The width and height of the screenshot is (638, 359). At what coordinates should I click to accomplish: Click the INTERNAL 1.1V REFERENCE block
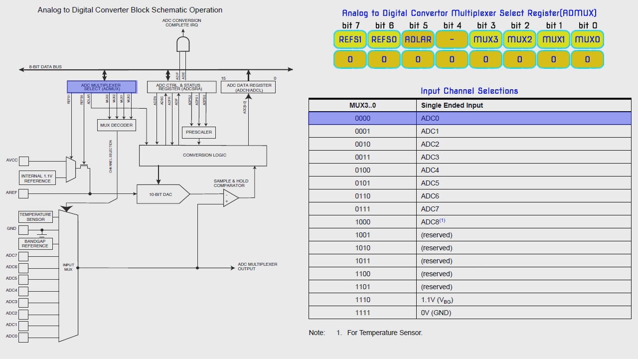click(x=37, y=178)
